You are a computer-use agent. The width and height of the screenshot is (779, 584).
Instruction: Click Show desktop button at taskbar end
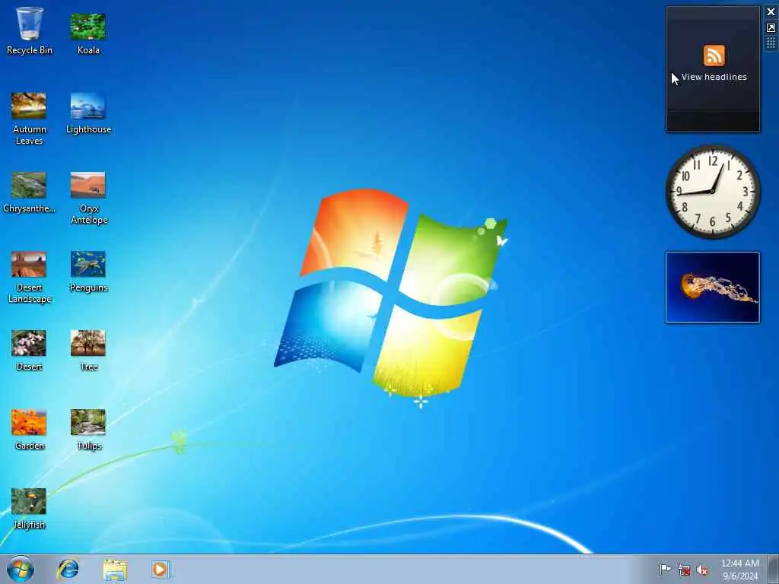[774, 569]
